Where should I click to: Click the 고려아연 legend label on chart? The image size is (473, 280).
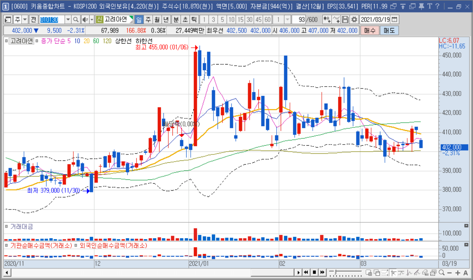coord(22,41)
